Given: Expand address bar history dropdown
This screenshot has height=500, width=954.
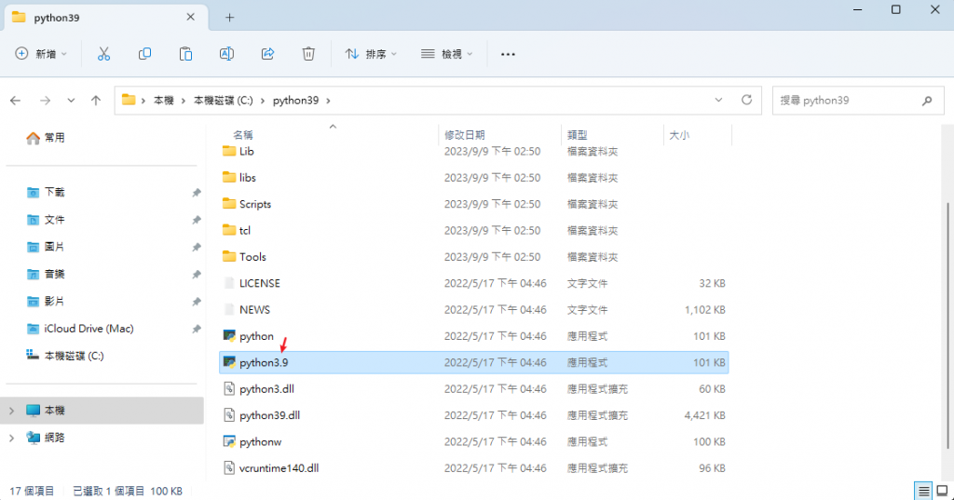Looking at the screenshot, I should click(718, 100).
